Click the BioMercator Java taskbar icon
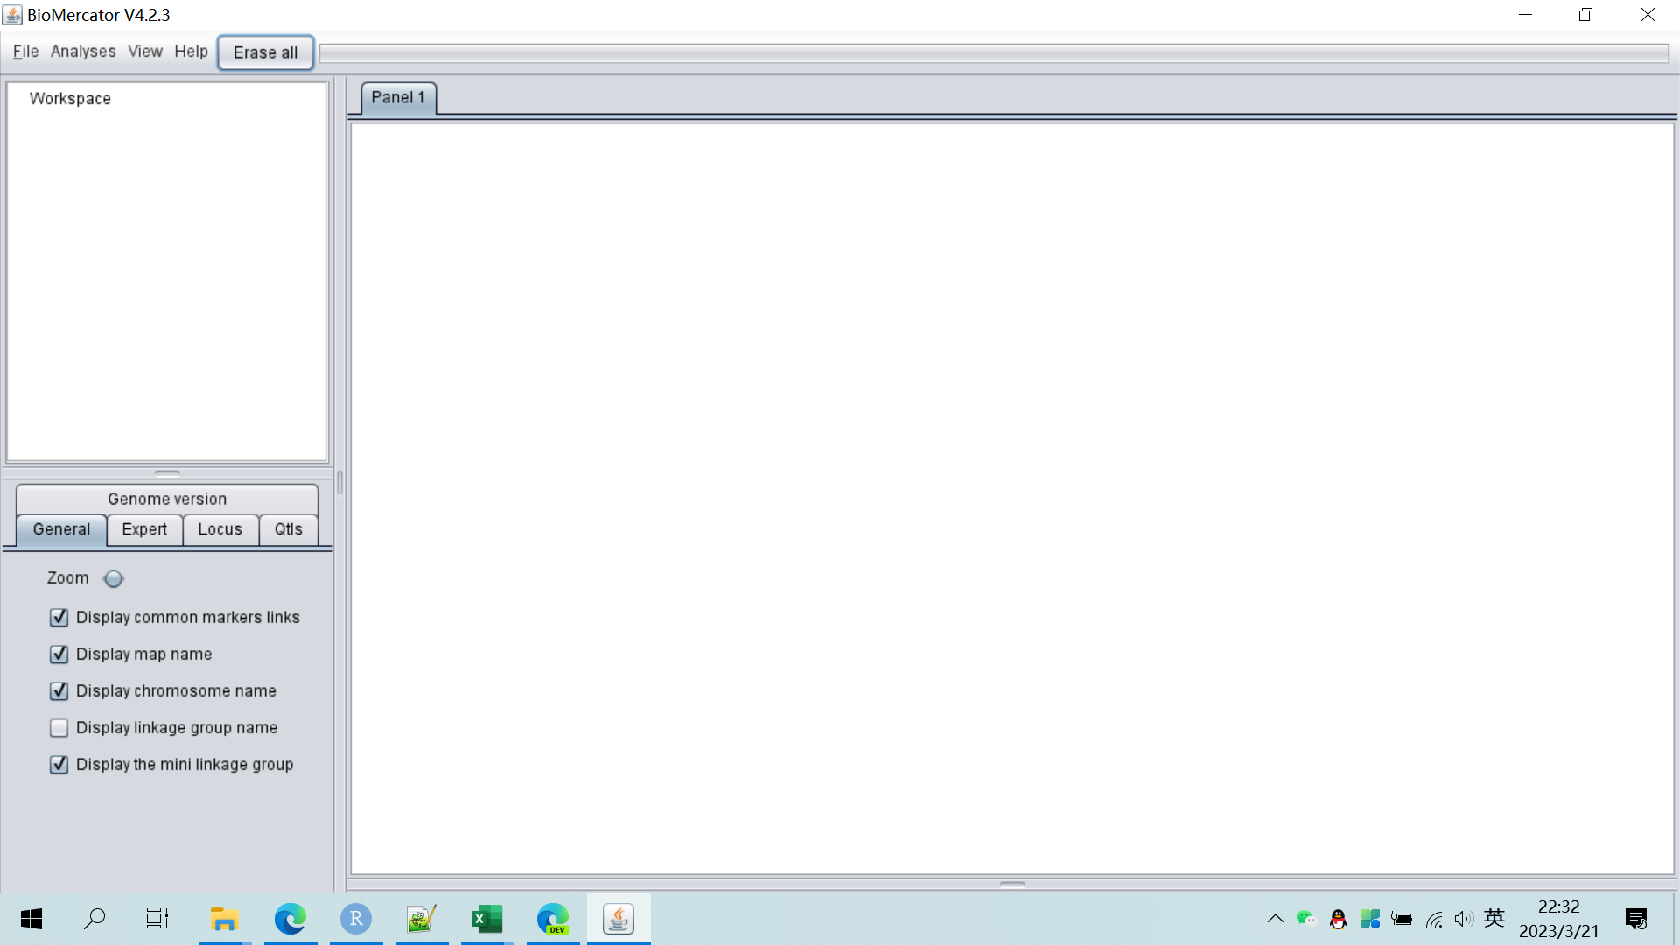 [x=619, y=919]
